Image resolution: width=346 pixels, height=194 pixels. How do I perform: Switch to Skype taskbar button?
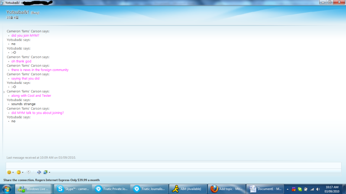click(x=73, y=189)
